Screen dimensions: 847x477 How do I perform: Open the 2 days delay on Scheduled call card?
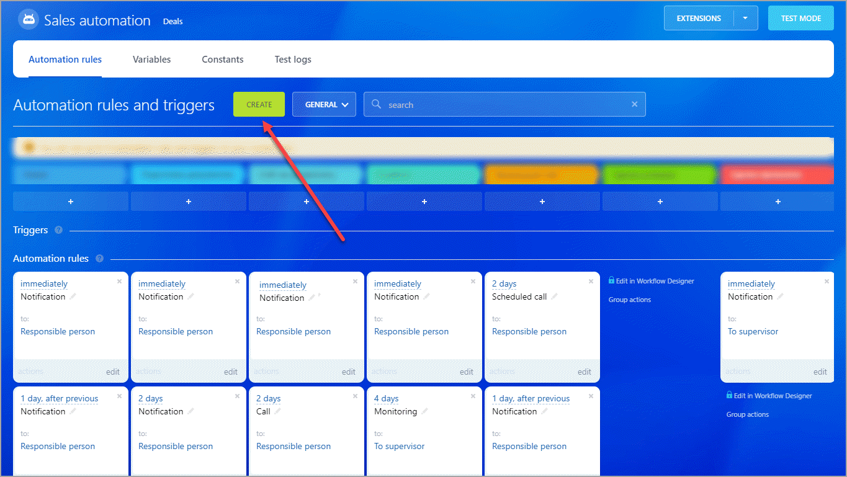click(504, 284)
